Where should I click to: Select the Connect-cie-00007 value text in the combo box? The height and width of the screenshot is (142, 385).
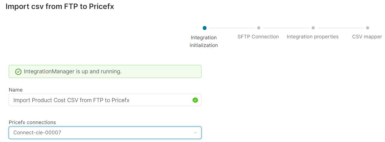37,133
